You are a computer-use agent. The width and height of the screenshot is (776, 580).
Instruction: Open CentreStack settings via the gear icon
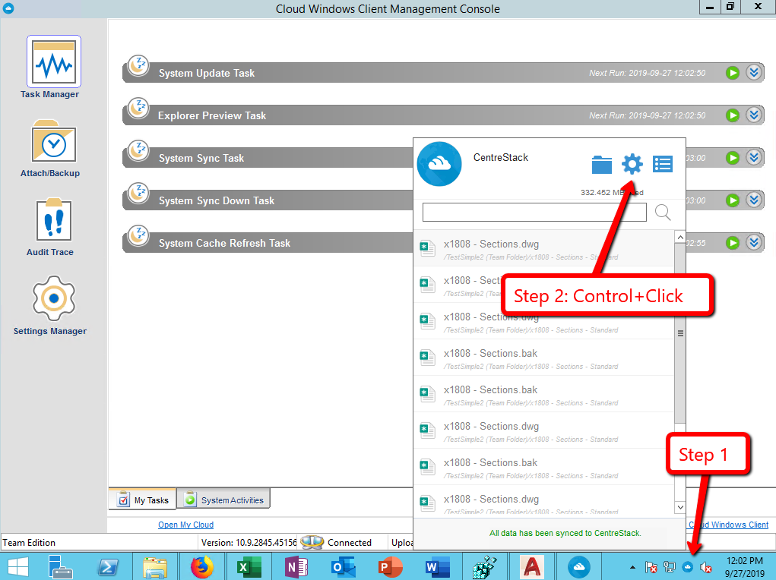tap(632, 163)
